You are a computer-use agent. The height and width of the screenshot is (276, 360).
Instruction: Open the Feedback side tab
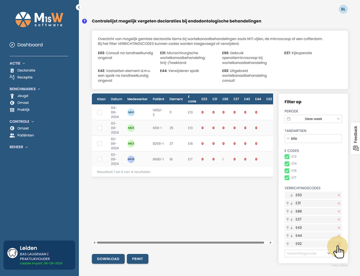click(x=356, y=138)
